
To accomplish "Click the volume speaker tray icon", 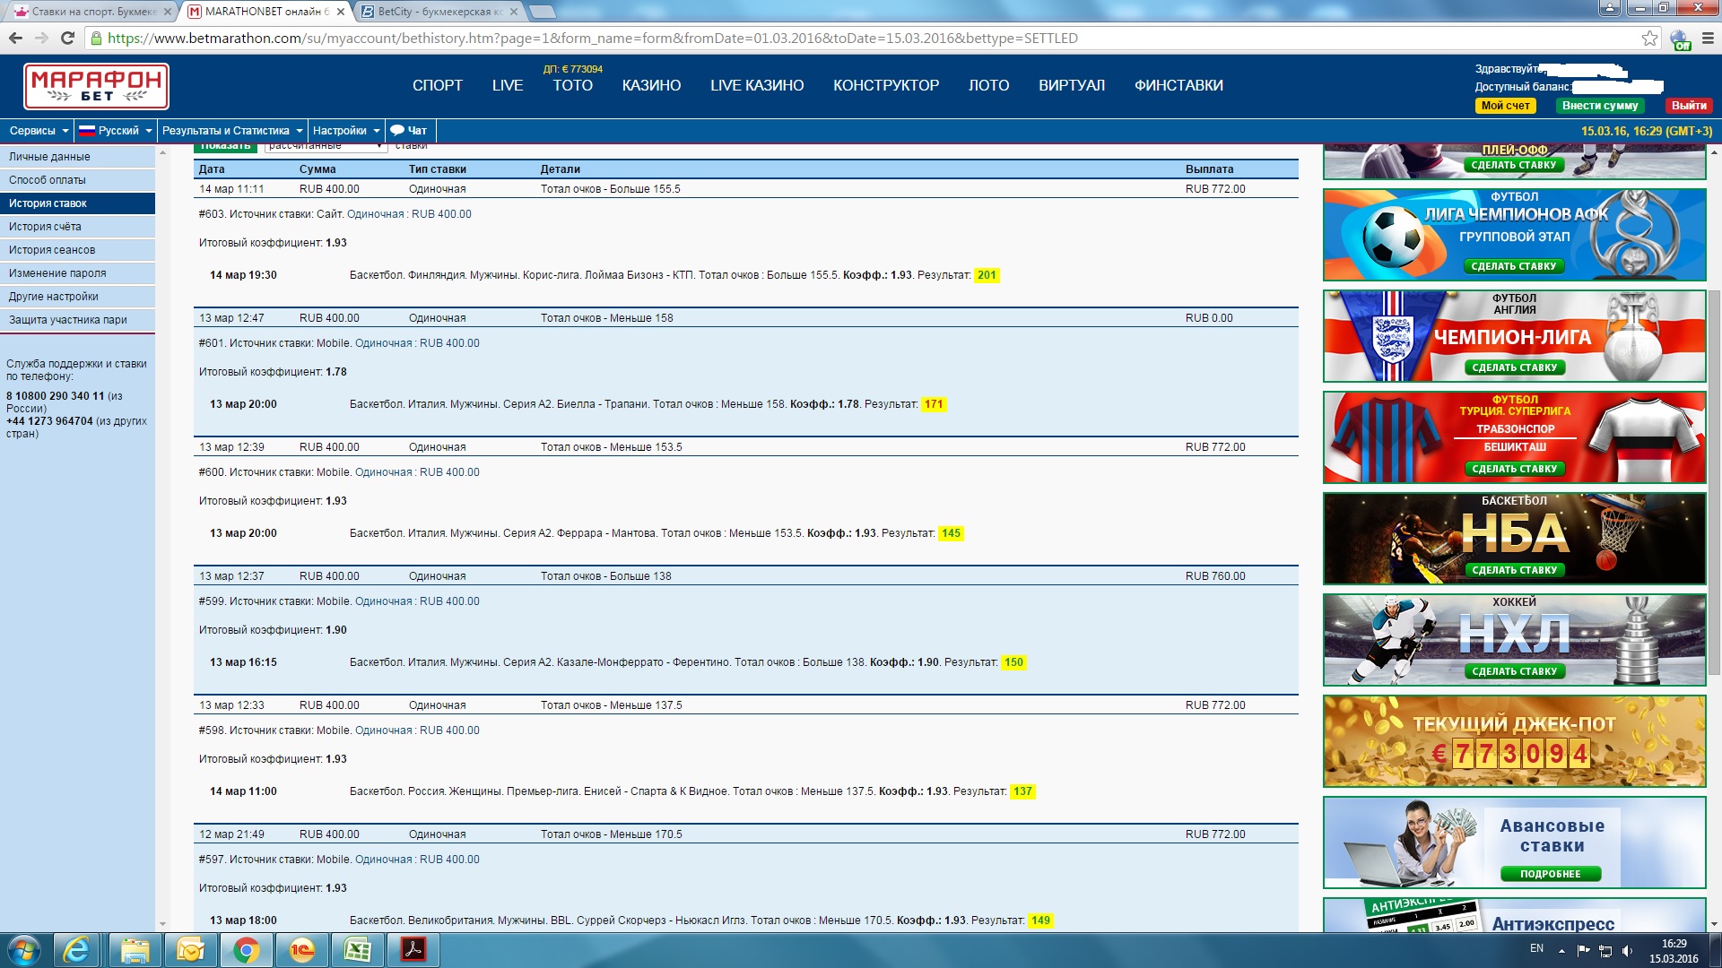I will pyautogui.click(x=1627, y=950).
